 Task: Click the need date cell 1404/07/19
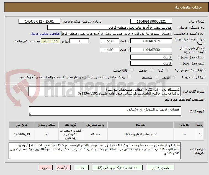click(22, 134)
